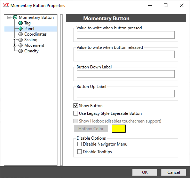Click the gray Opacity node icon
This screenshot has height=178, width=190.
click(21, 51)
